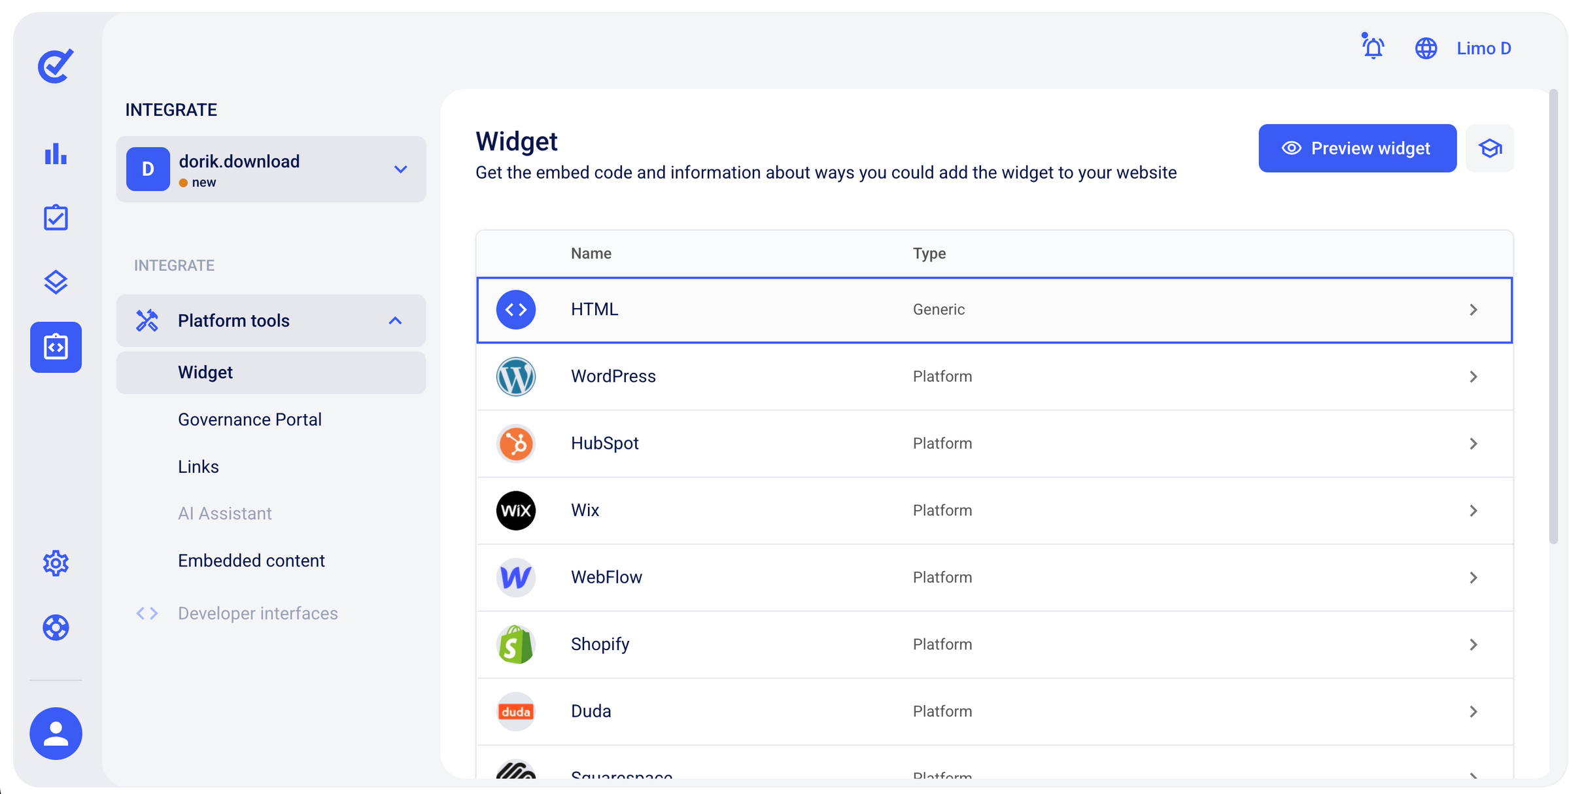The height and width of the screenshot is (794, 1569).
Task: Open the notifications bell icon
Action: point(1373,47)
